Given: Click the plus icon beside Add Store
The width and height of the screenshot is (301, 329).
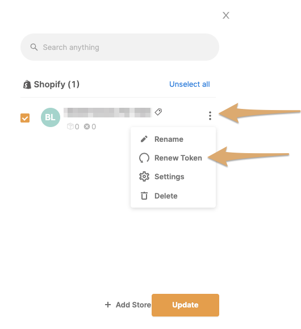Looking at the screenshot, I should point(108,305).
